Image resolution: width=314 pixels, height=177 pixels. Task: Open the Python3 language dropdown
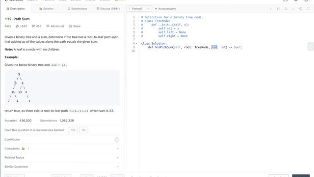point(139,9)
